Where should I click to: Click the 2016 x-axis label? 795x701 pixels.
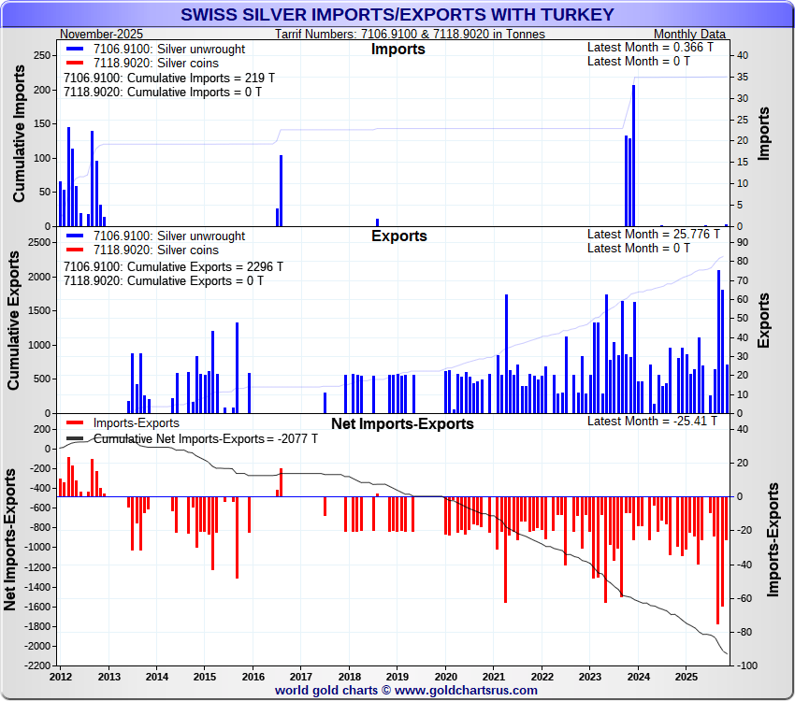(x=253, y=677)
